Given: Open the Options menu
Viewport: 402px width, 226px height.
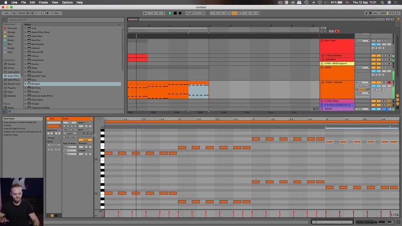Looking at the screenshot, I should tap(67, 3).
